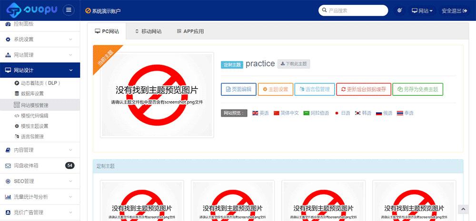Click the 网站预览 label
The image size is (476, 221).
pyautogui.click(x=234, y=113)
